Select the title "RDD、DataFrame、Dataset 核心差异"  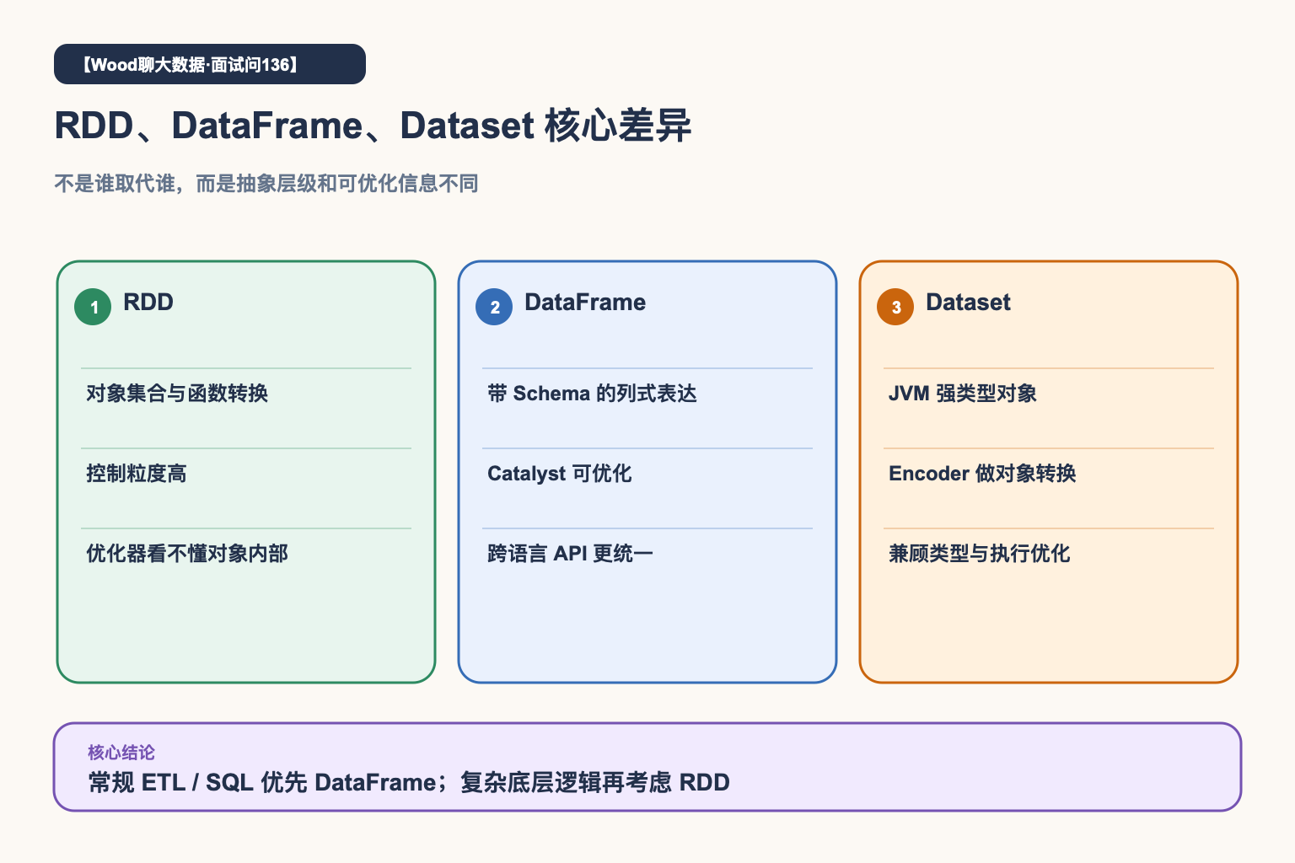(x=373, y=126)
